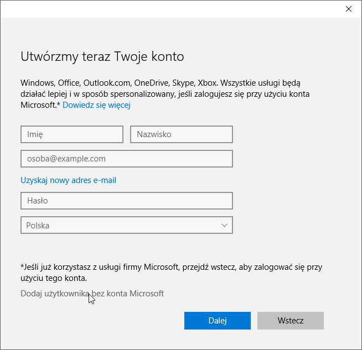Open the 'Dowiedz się więcej' link

tap(96, 105)
